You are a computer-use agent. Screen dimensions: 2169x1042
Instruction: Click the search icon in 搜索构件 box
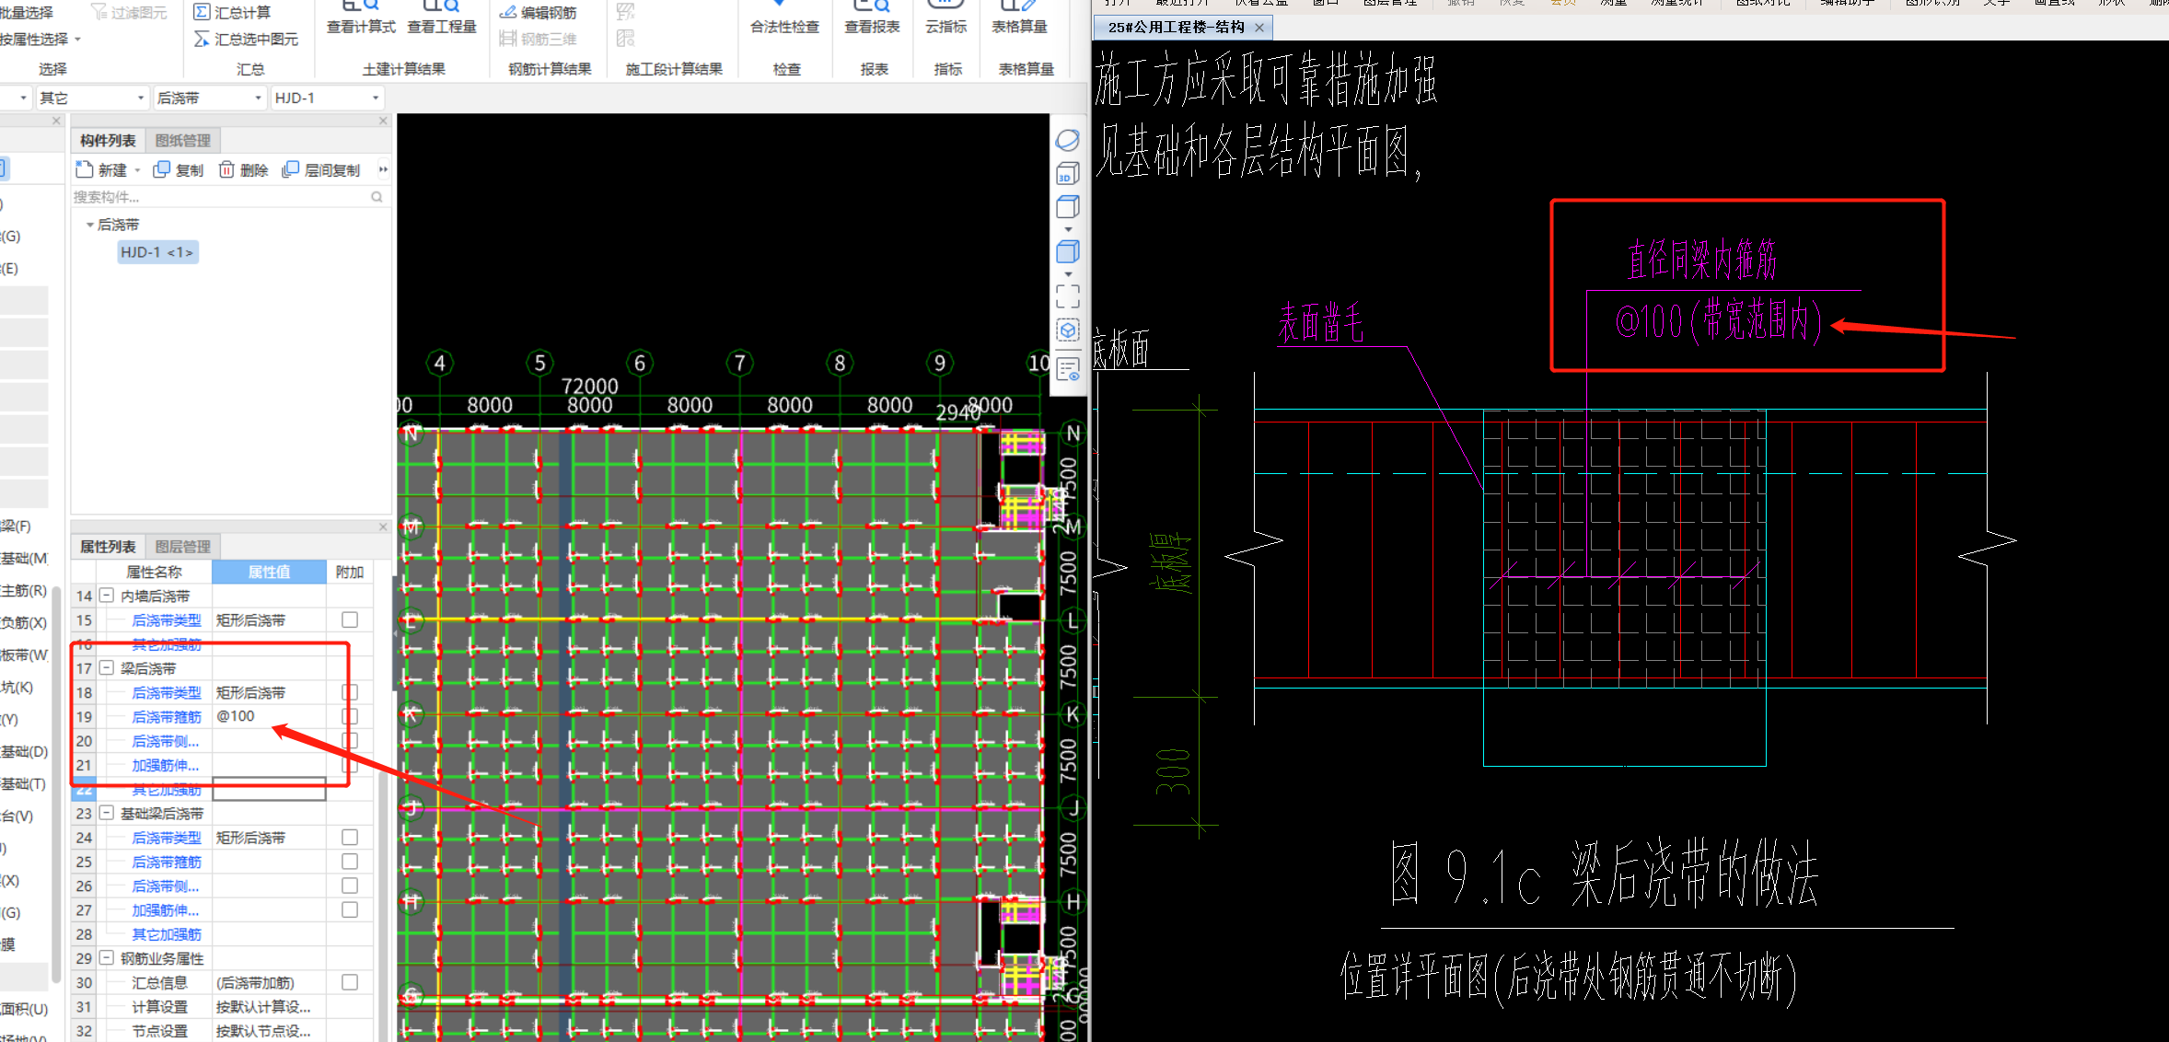[377, 197]
